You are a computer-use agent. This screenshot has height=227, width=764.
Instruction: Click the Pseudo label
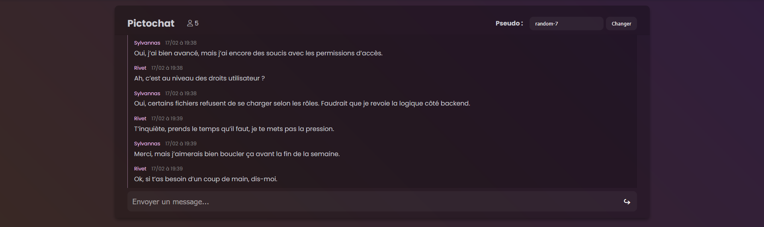tap(509, 23)
